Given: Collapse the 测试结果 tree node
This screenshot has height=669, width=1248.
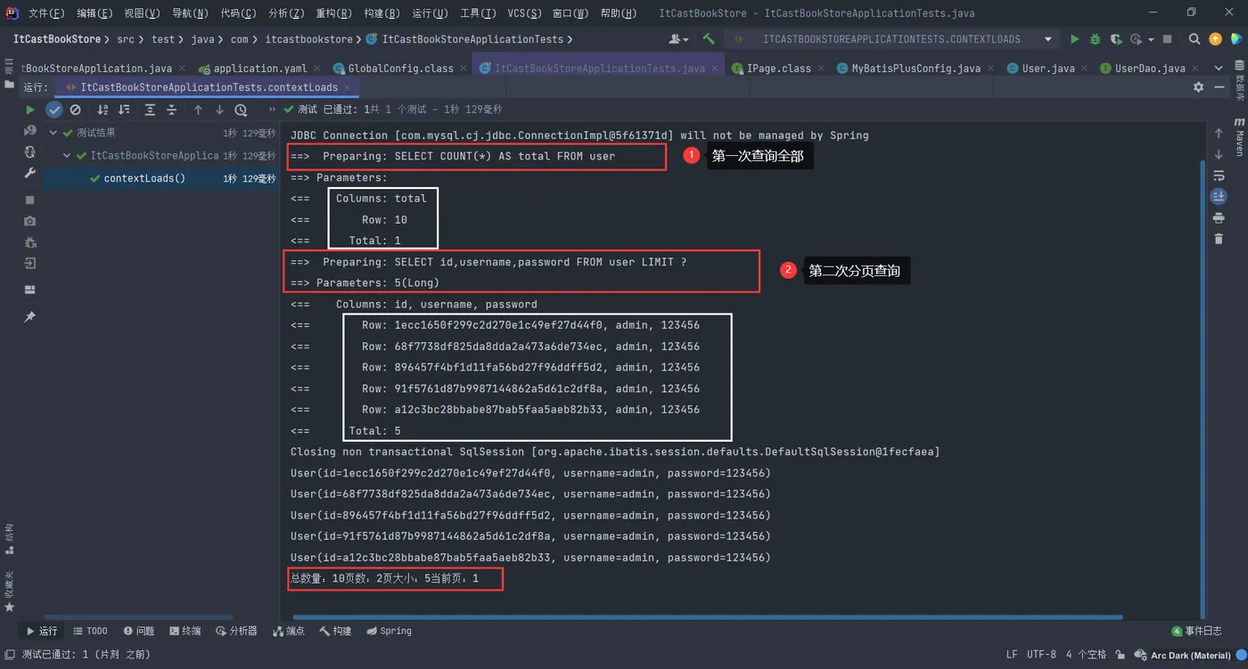Looking at the screenshot, I should [53, 133].
